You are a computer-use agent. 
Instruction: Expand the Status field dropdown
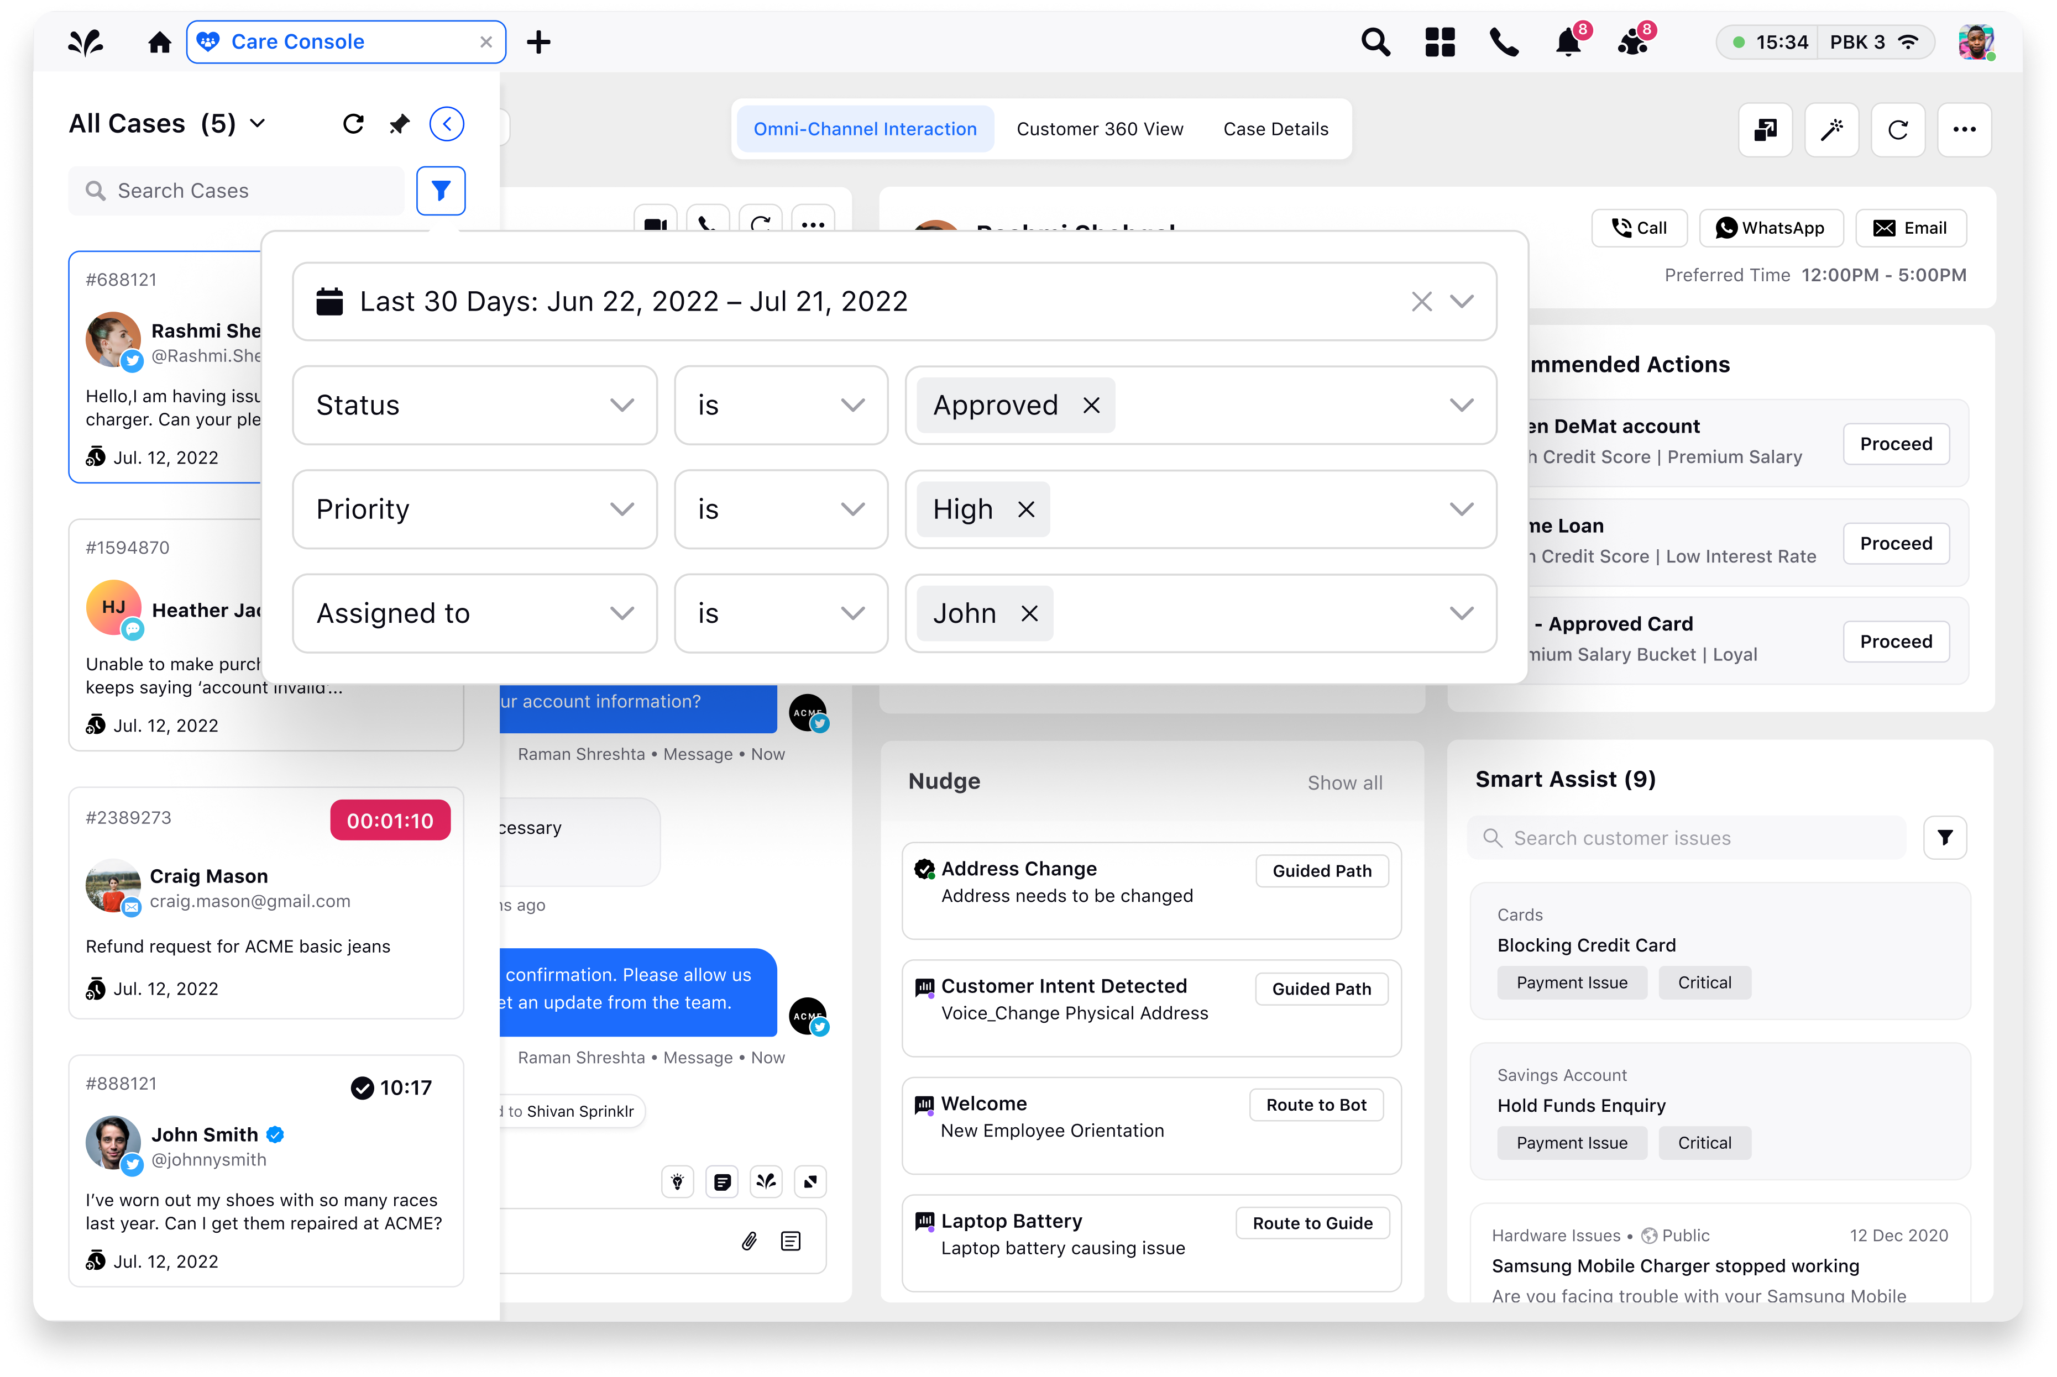click(621, 405)
